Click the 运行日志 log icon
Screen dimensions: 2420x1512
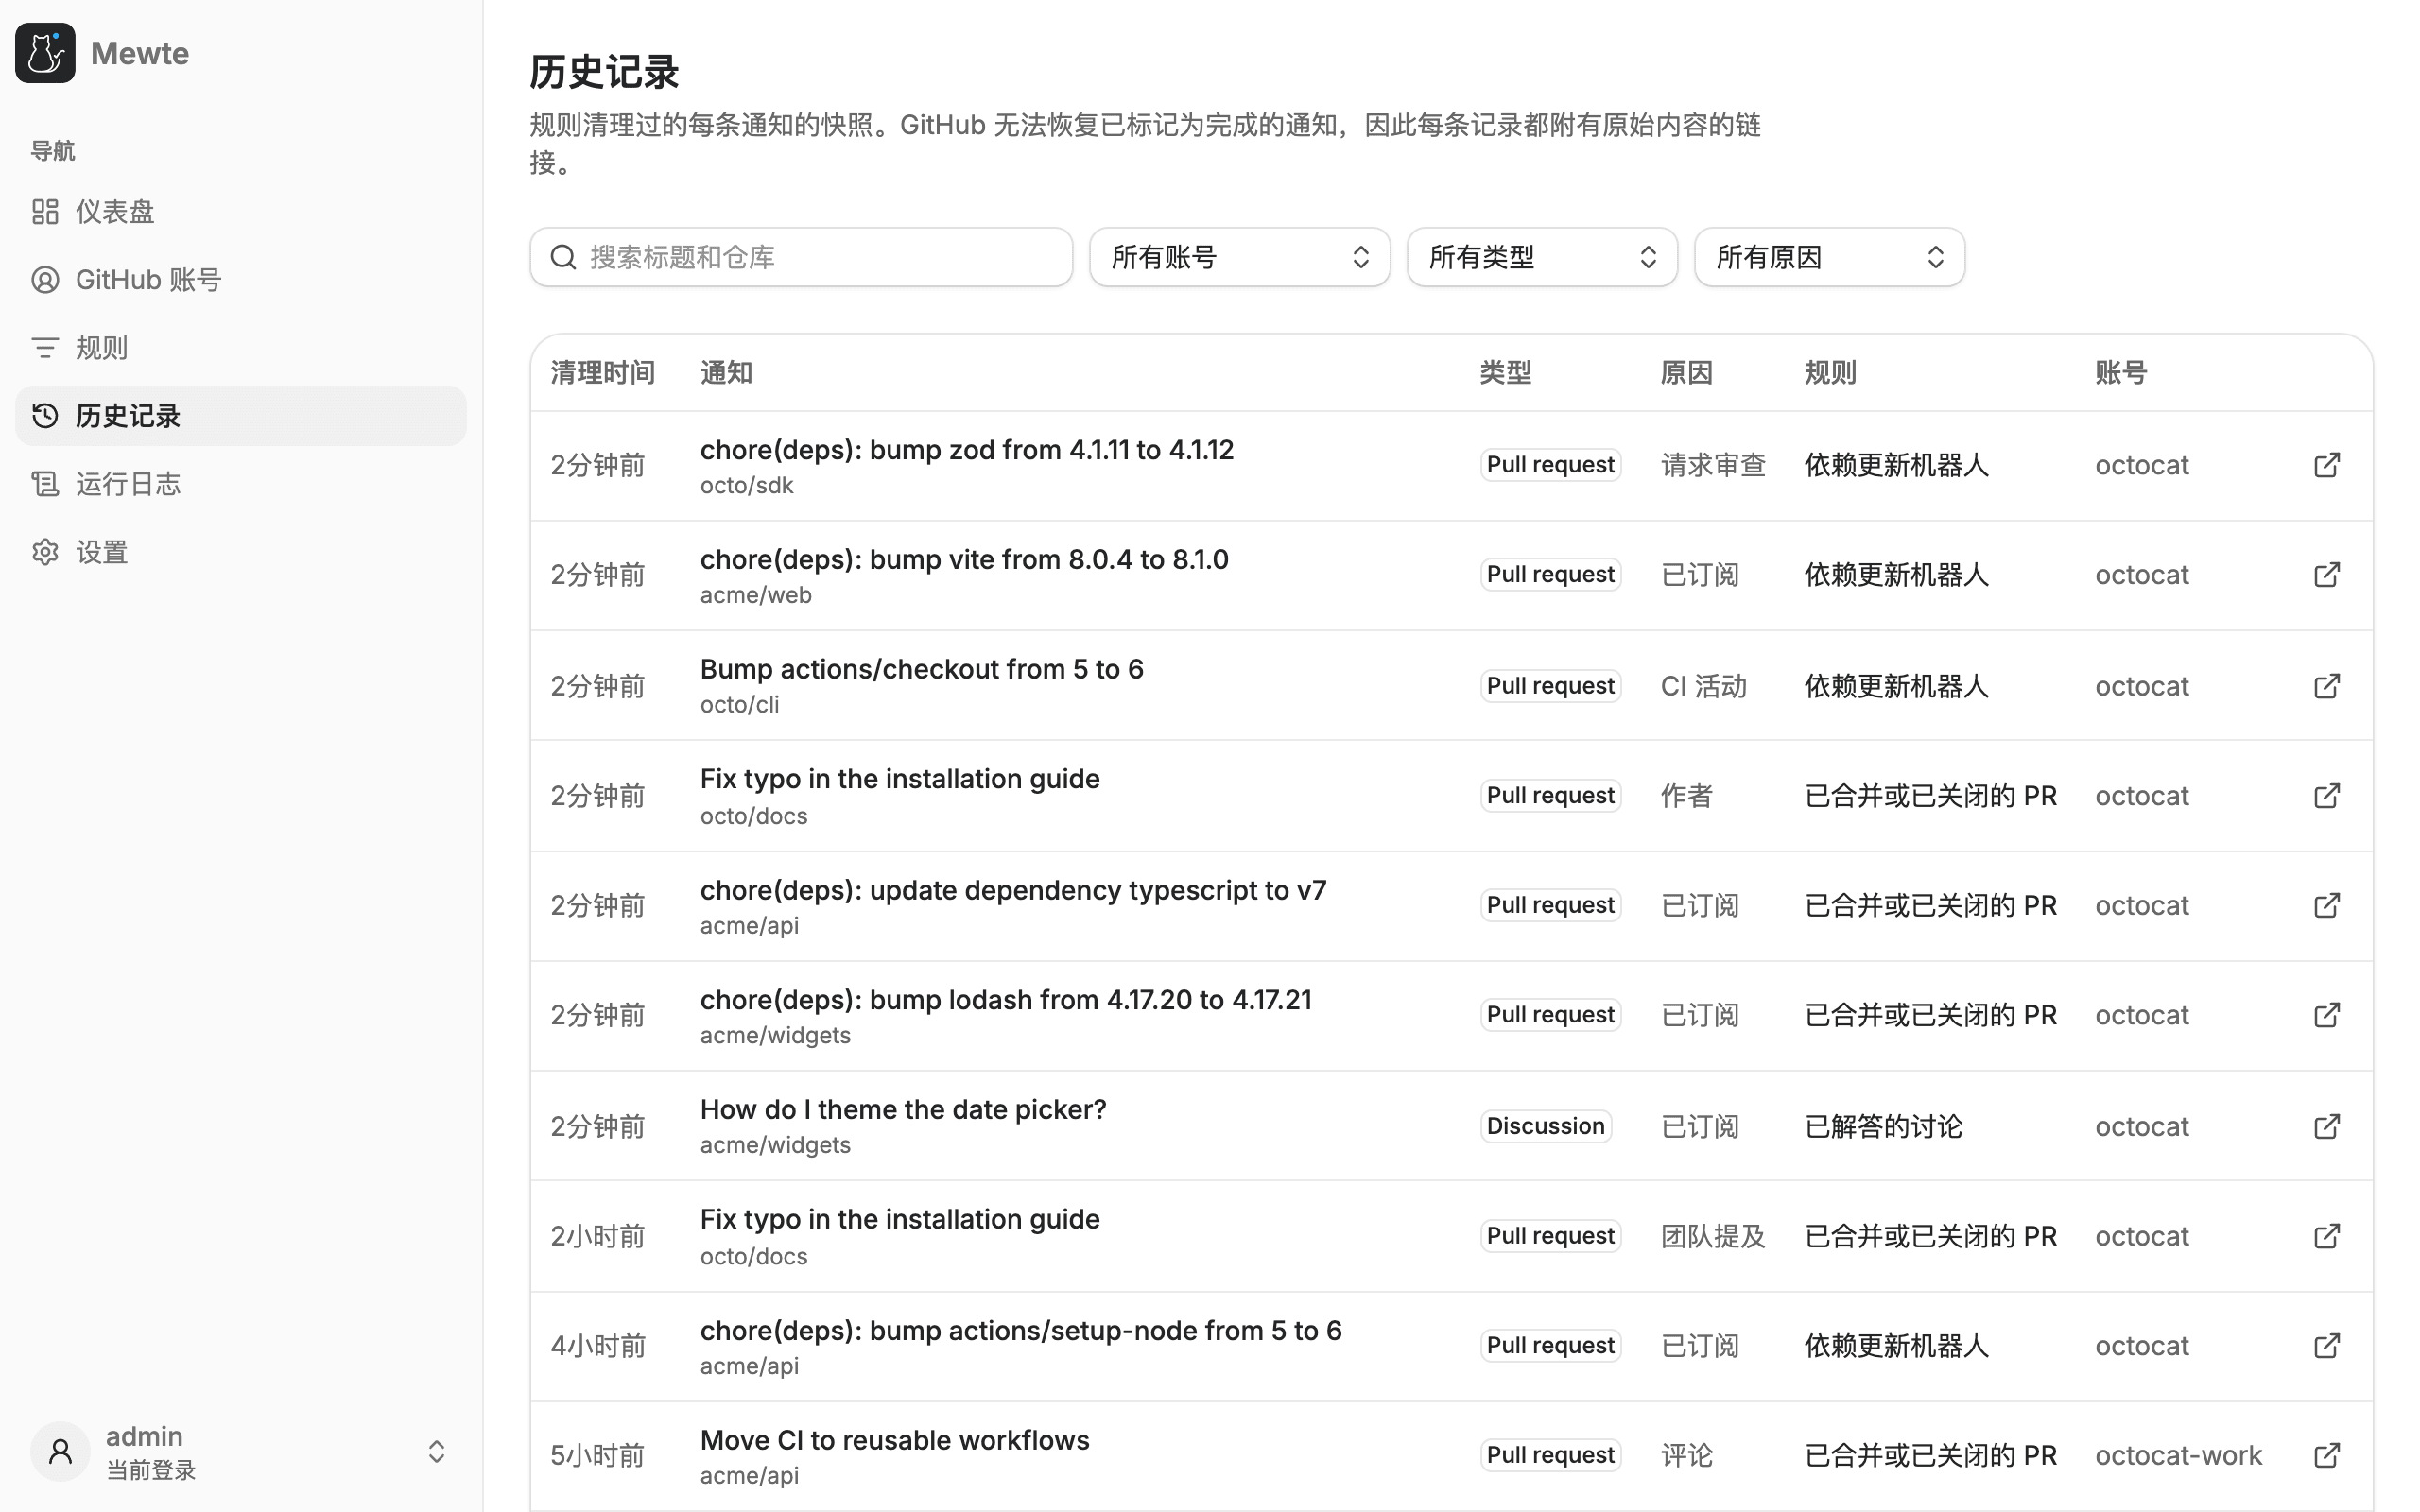(45, 484)
